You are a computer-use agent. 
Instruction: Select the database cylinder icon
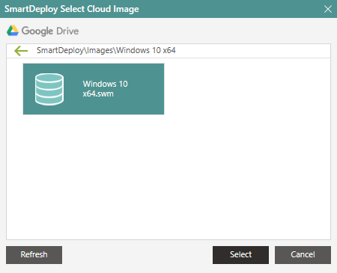pos(49,89)
